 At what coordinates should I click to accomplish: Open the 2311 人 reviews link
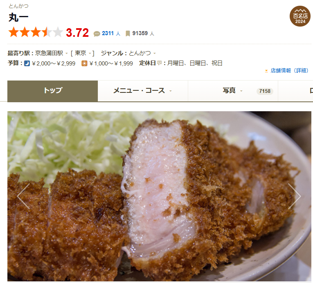click(x=111, y=33)
